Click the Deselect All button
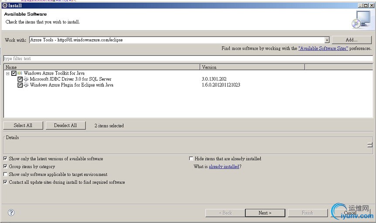This screenshot has height=223, width=376. (x=65, y=125)
